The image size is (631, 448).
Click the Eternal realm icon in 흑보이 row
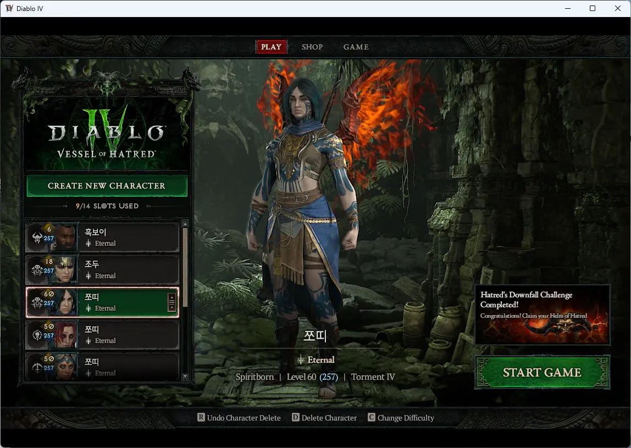click(x=88, y=243)
